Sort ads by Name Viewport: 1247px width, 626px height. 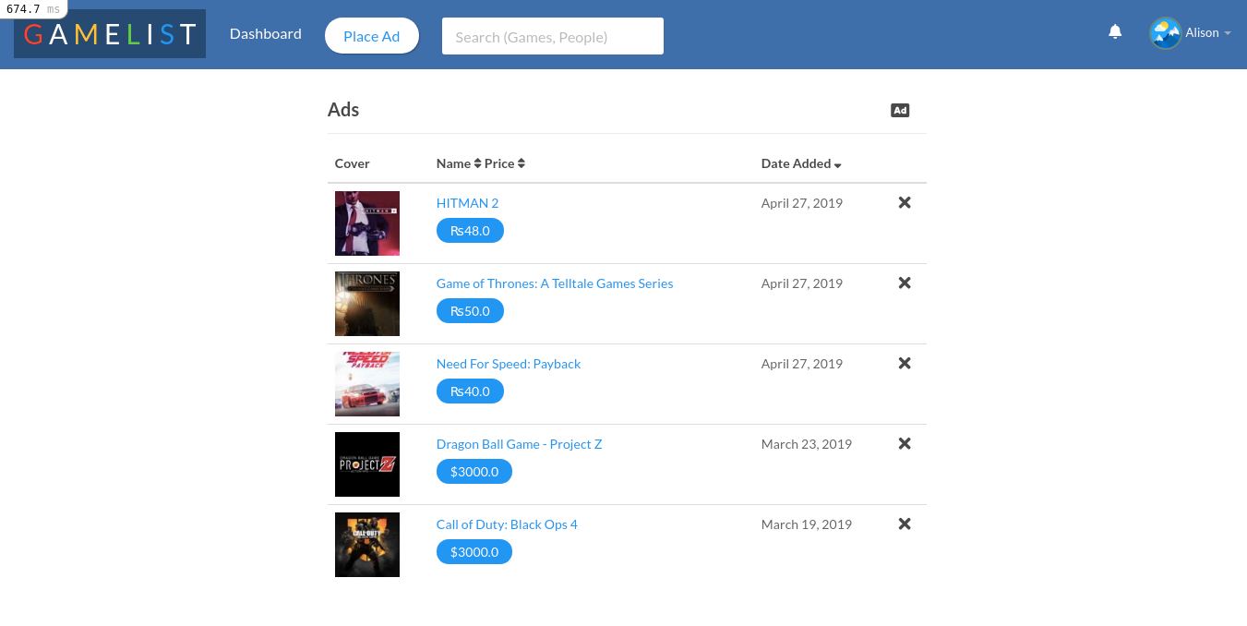pos(459,163)
